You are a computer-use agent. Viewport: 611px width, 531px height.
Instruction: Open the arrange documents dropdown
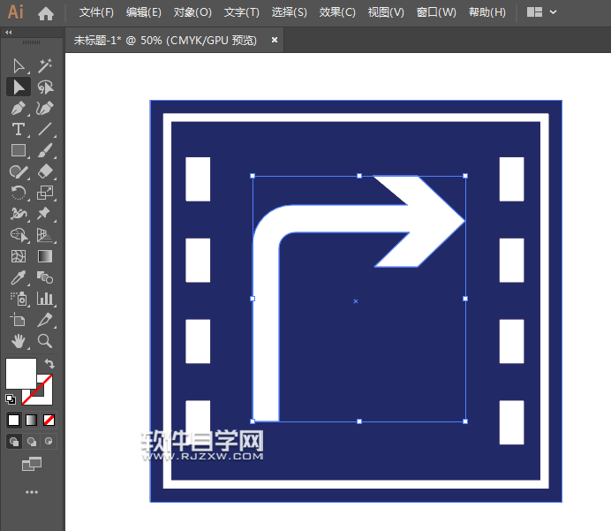coord(541,12)
